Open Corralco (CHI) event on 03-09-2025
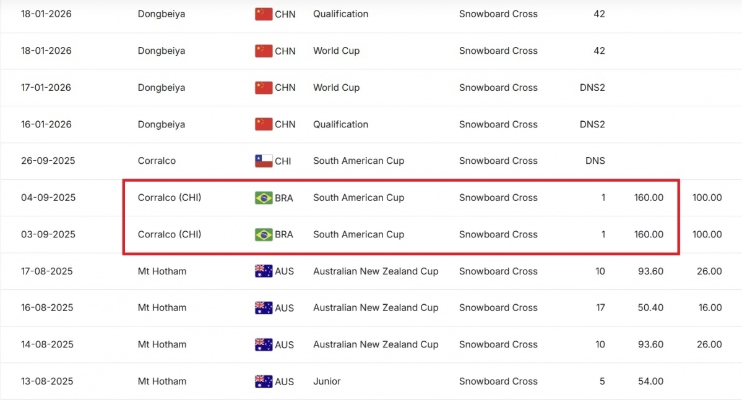 tap(169, 234)
